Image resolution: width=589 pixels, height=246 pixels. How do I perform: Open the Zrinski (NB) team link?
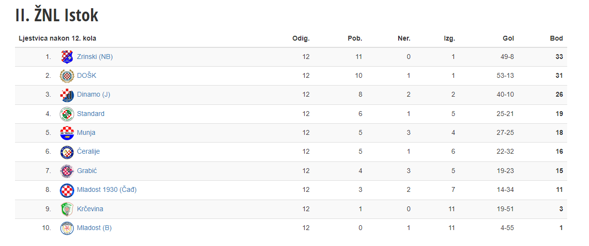coord(95,57)
